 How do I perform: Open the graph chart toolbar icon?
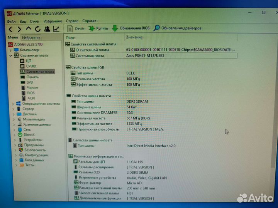pos(56,29)
